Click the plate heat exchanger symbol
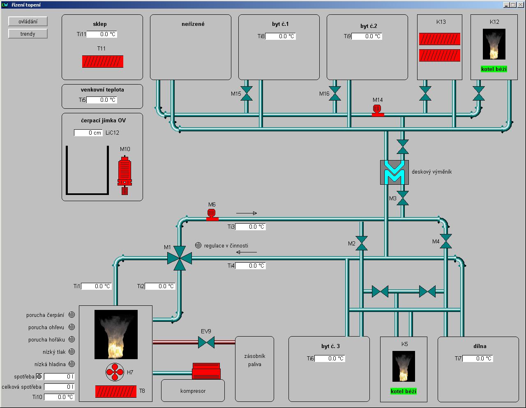This screenshot has width=526, height=408. [394, 172]
